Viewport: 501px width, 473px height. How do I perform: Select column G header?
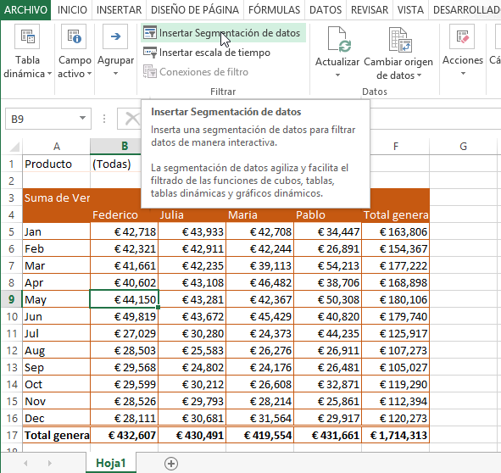pyautogui.click(x=464, y=147)
